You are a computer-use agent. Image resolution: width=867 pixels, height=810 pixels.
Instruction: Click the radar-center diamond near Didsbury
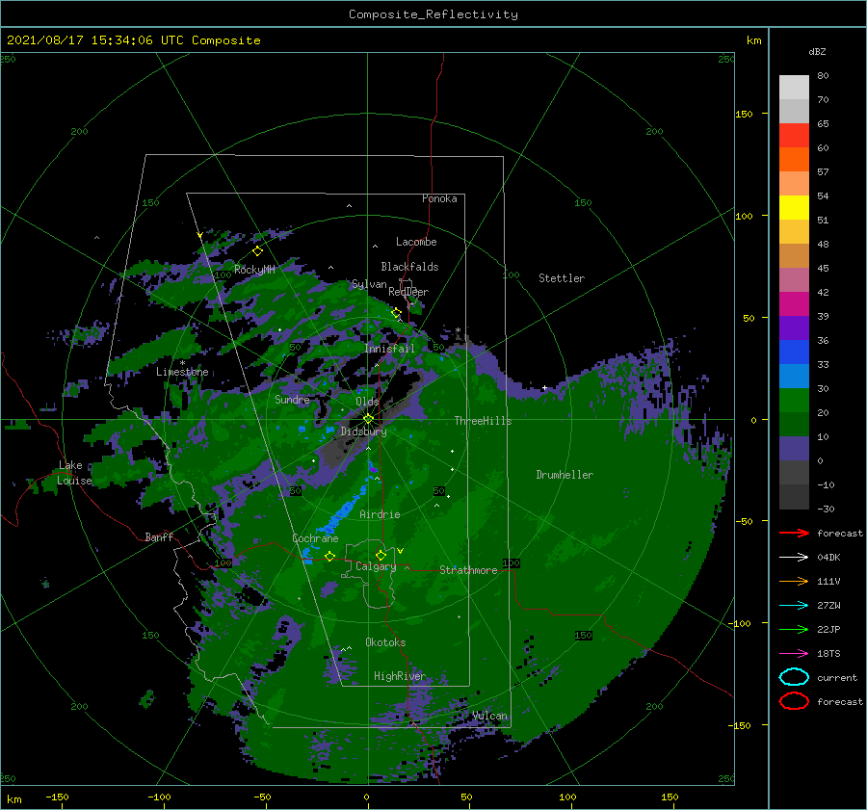(368, 419)
